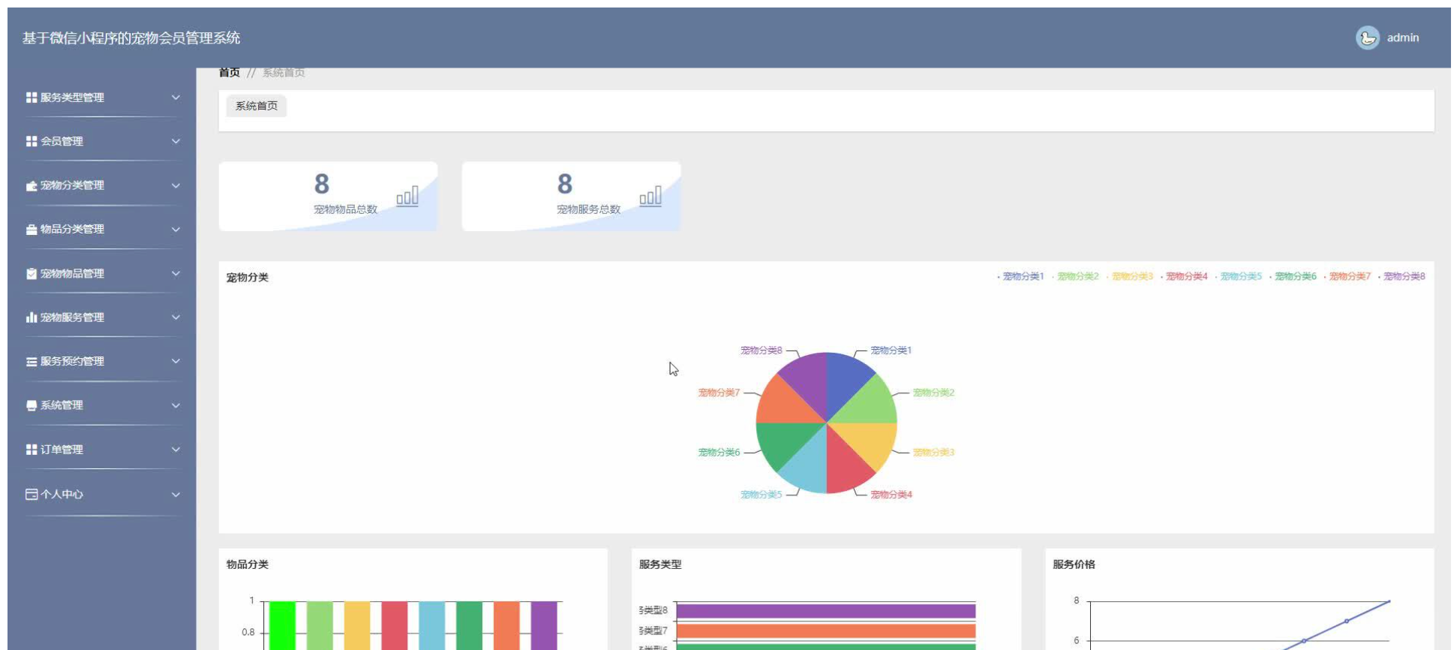Expand 系统管理 chevron
This screenshot has width=1454, height=650.
point(176,405)
